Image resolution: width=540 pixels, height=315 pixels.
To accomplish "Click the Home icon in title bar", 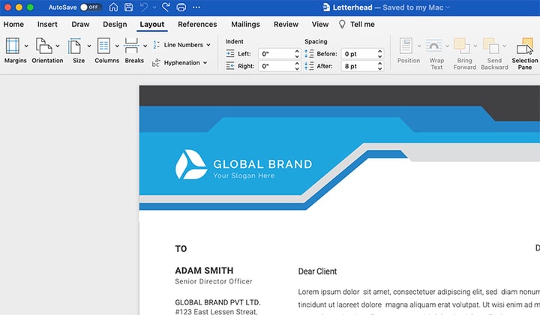I will 113,7.
